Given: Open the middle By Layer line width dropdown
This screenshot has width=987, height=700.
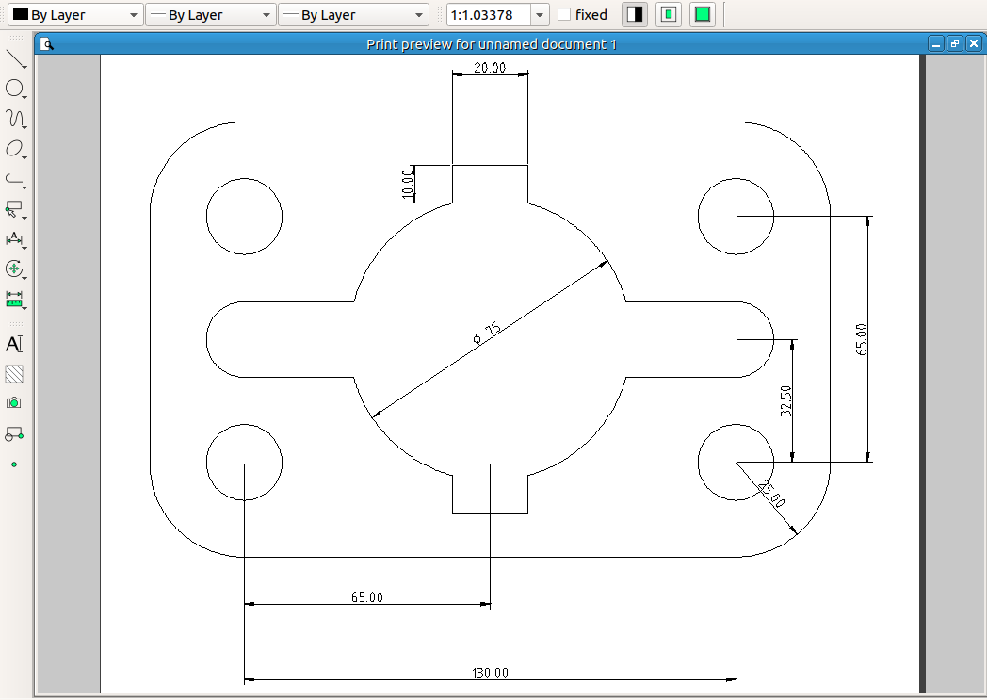Looking at the screenshot, I should click(210, 15).
